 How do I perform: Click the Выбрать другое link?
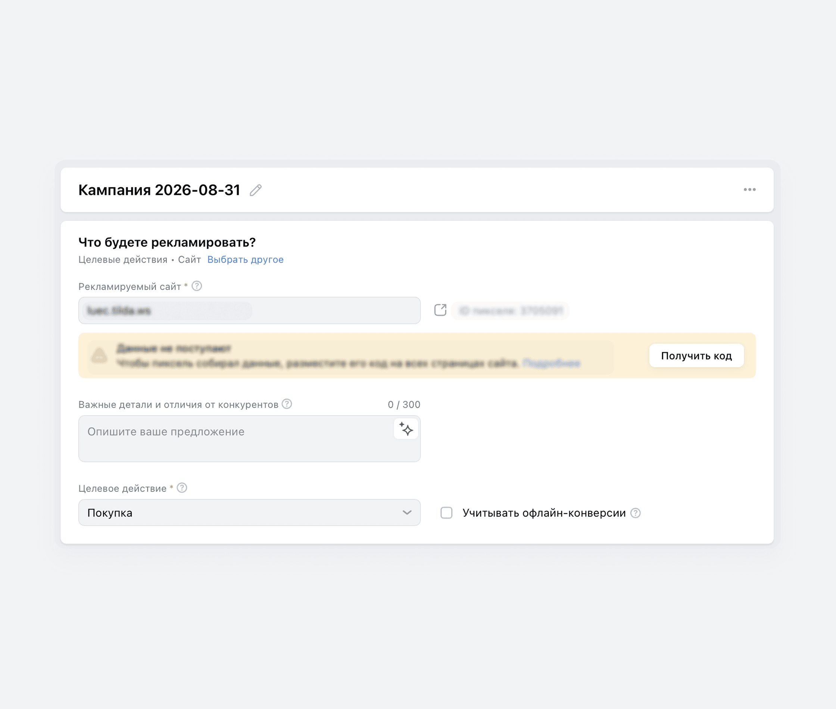click(245, 260)
